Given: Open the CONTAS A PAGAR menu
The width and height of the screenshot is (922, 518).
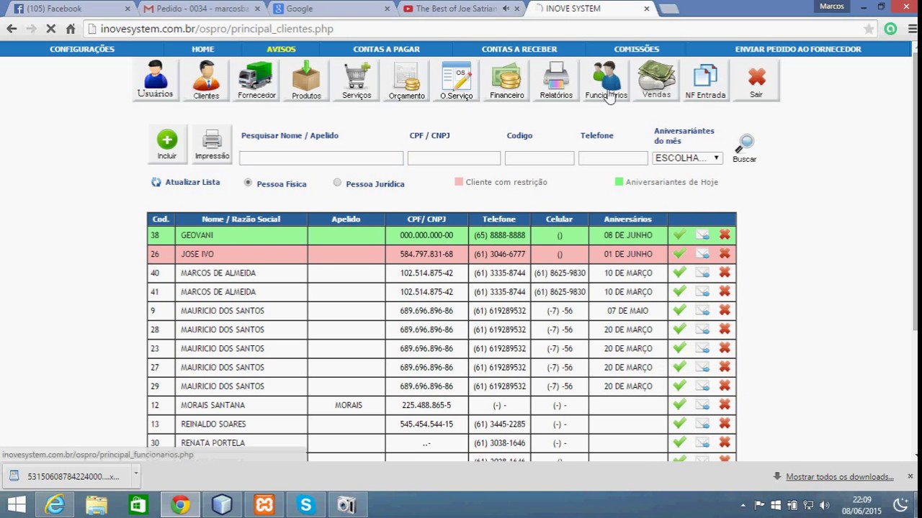Looking at the screenshot, I should click(x=386, y=49).
